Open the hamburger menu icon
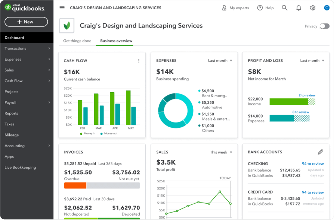Screen dimensions: 334x220 click(62, 8)
